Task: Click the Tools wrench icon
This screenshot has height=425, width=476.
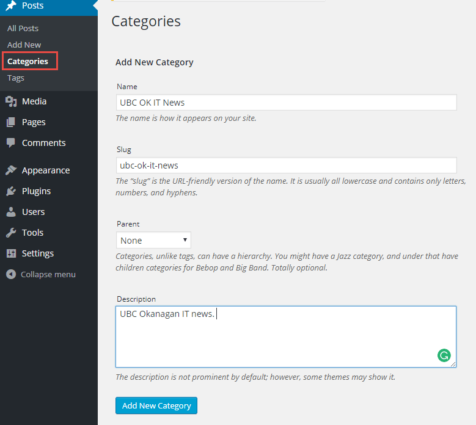Action: [11, 233]
